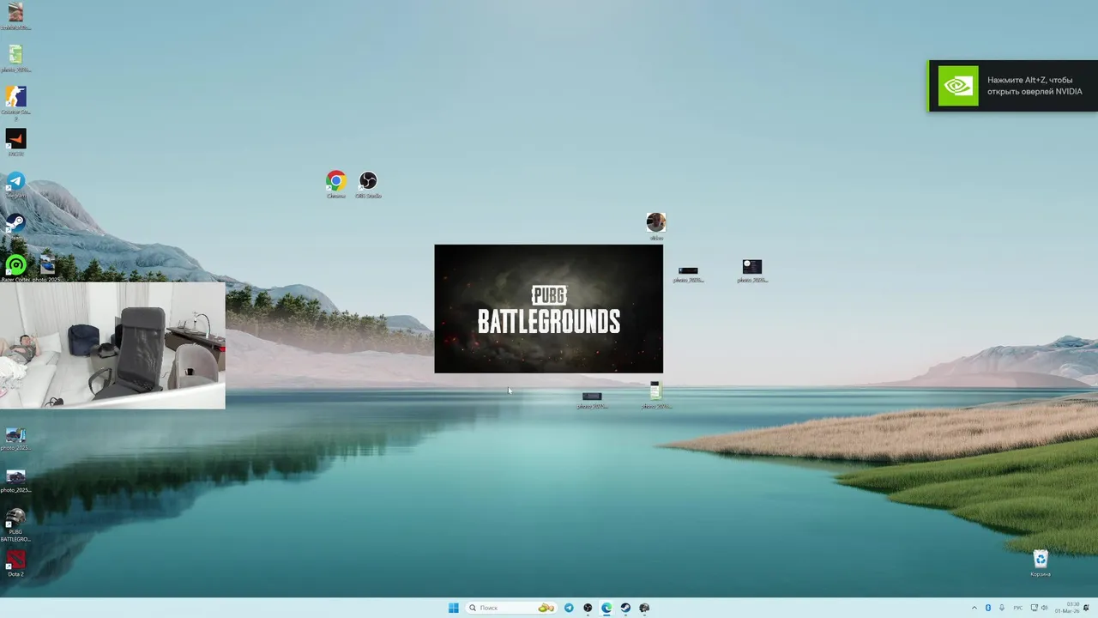Viewport: 1098px width, 618px height.
Task: Click the PUBG BATTLEGROUNDS splash screen
Action: pos(548,309)
